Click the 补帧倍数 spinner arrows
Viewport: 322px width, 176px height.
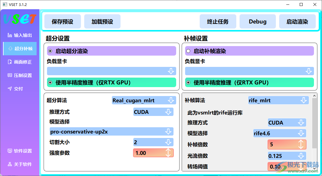(x=301, y=144)
